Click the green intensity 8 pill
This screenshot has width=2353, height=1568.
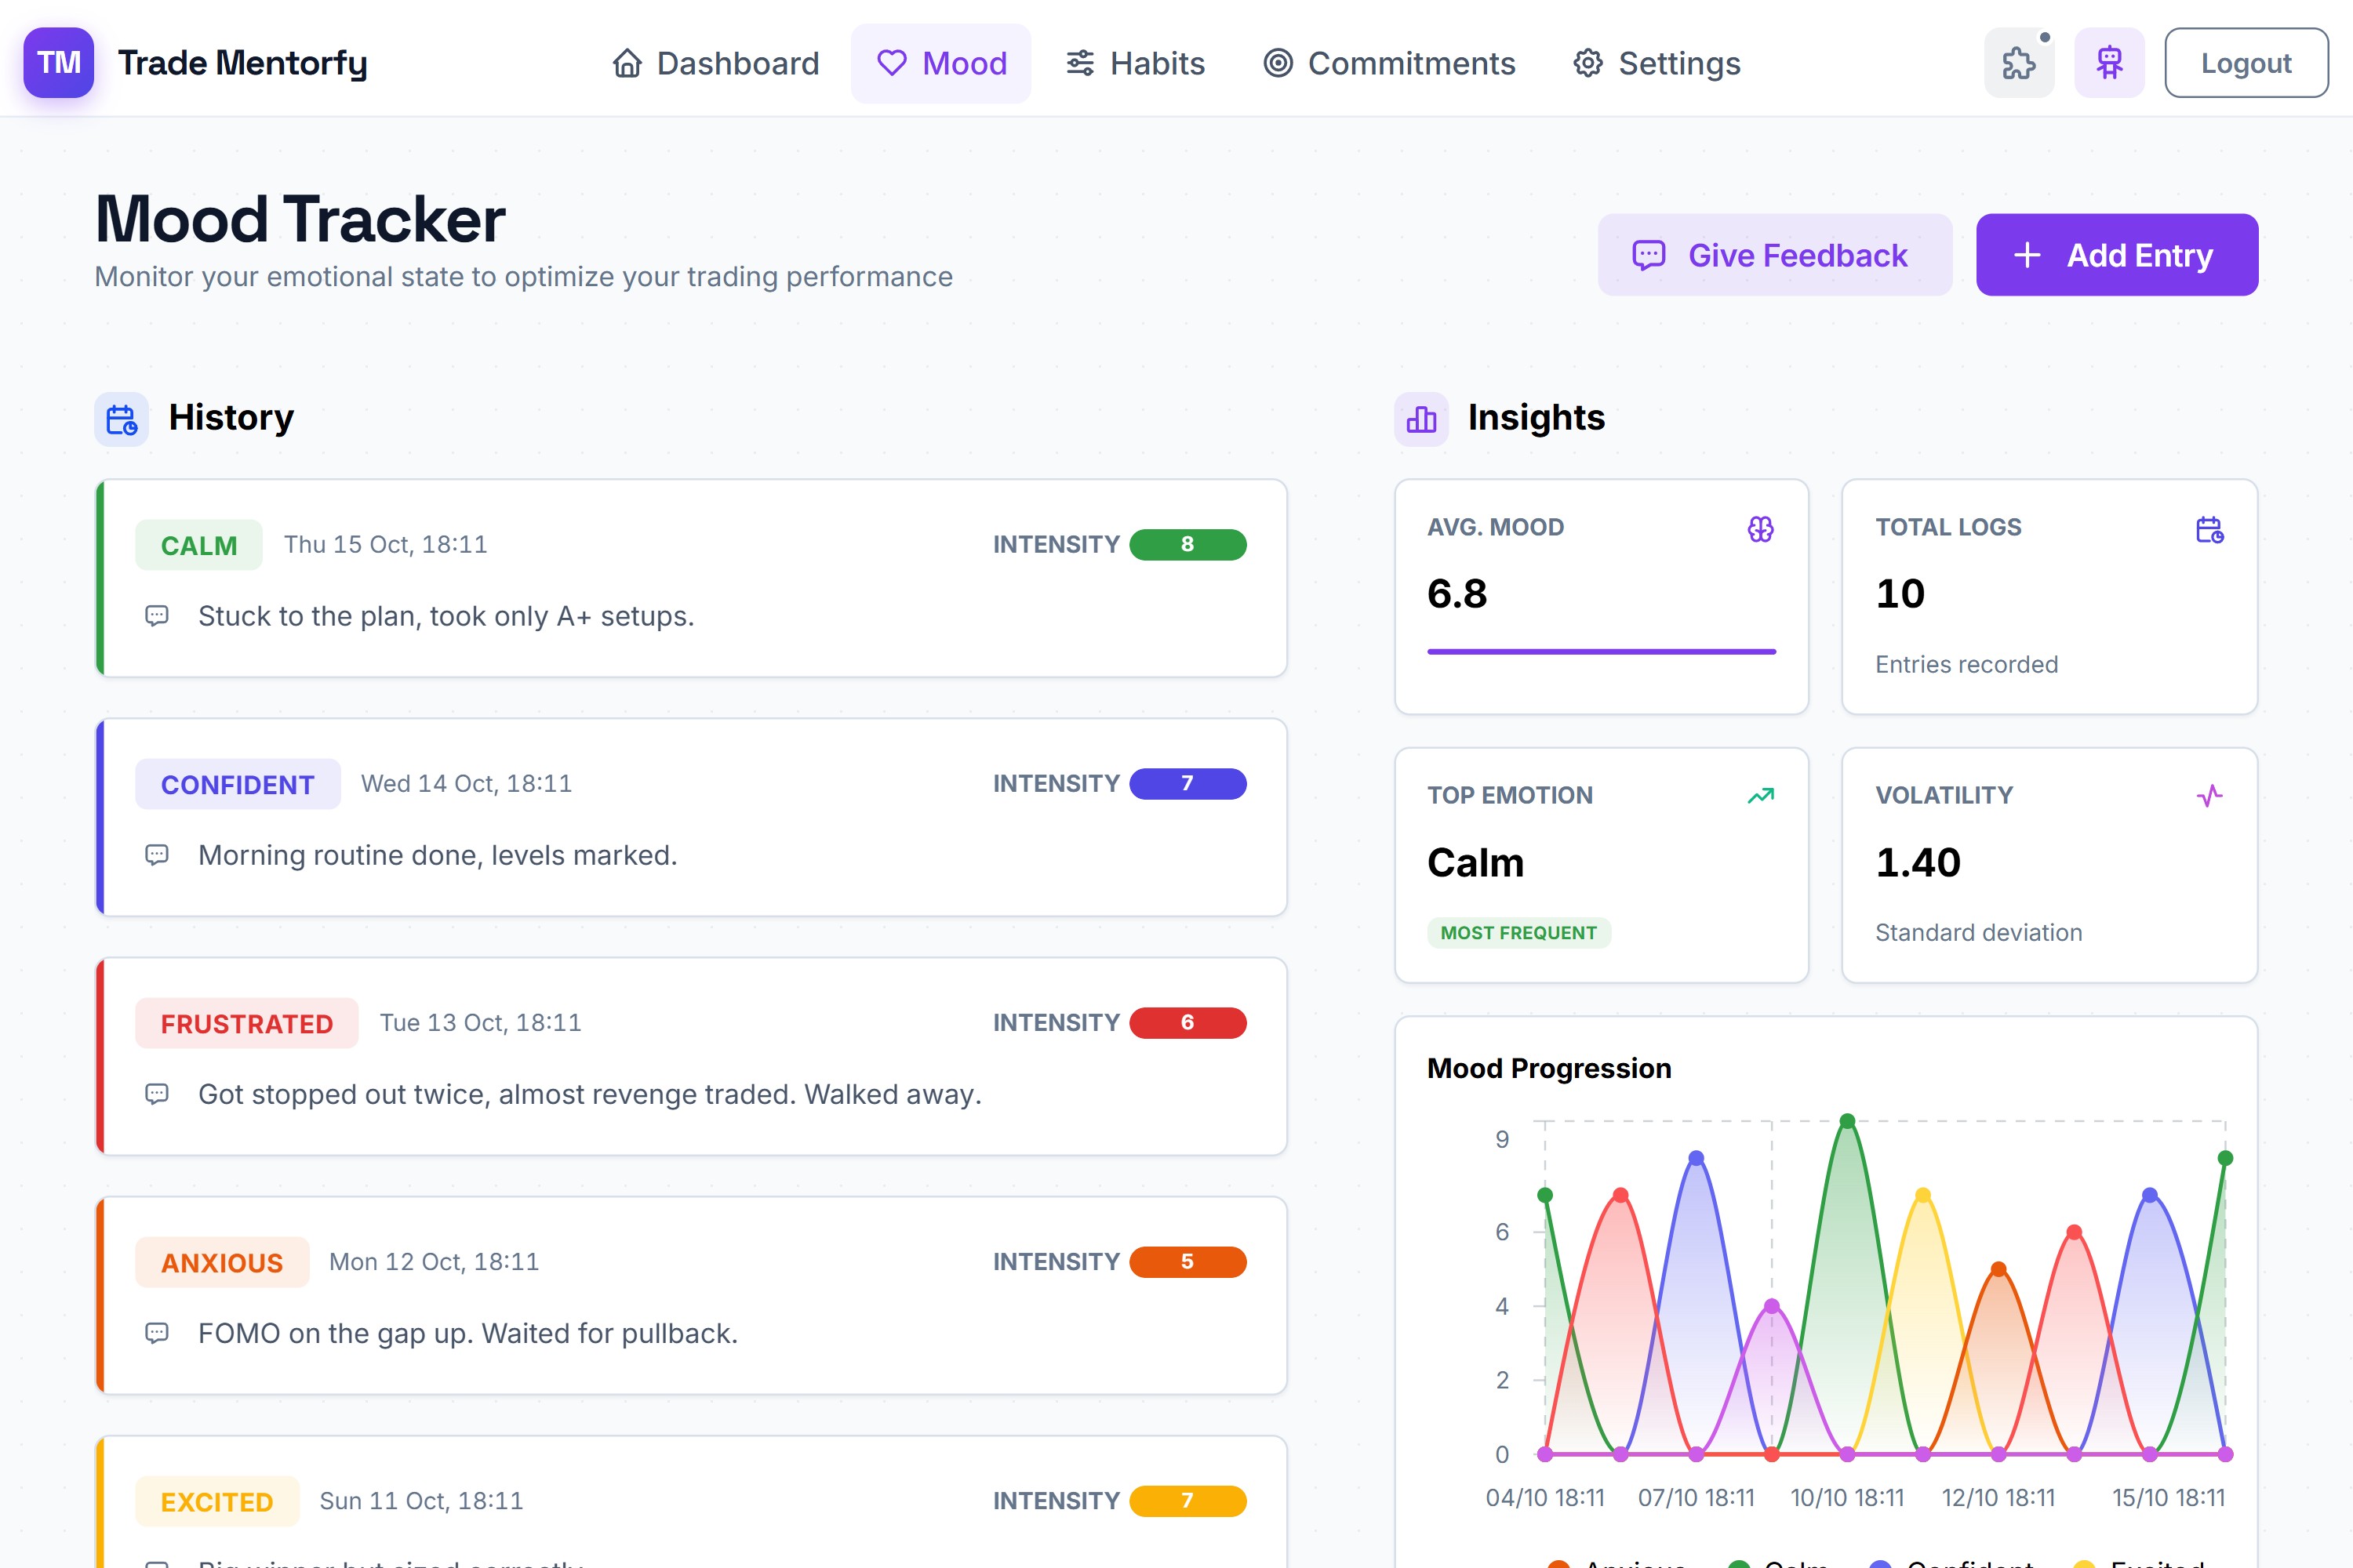click(1187, 545)
